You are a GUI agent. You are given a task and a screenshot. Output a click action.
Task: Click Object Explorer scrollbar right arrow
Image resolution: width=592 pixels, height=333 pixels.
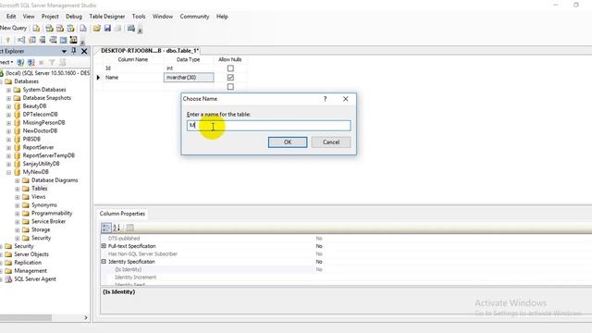click(86, 318)
